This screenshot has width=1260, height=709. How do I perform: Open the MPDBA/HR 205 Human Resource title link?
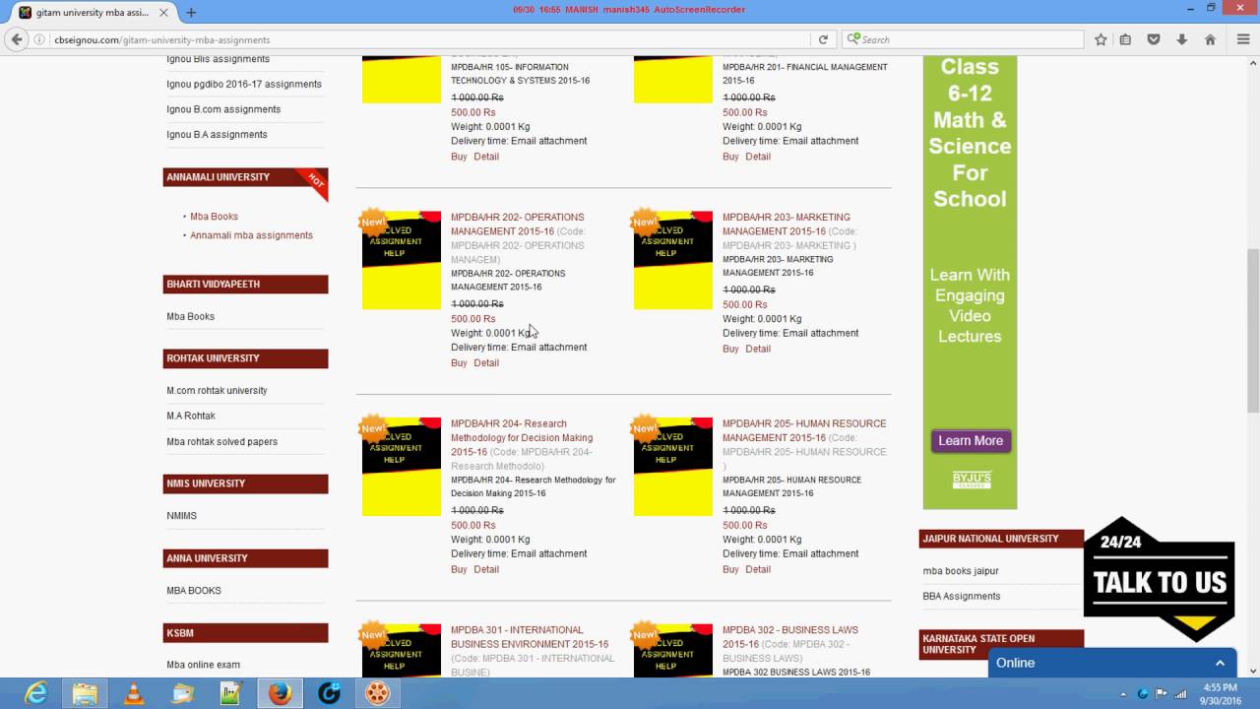[x=804, y=430]
